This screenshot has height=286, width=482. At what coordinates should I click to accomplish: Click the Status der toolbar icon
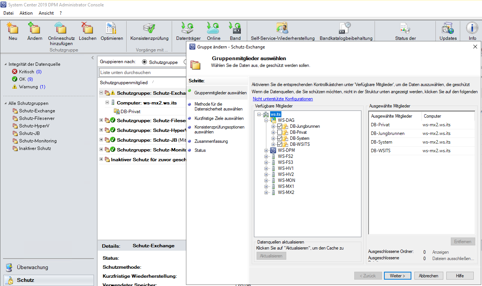click(x=405, y=28)
